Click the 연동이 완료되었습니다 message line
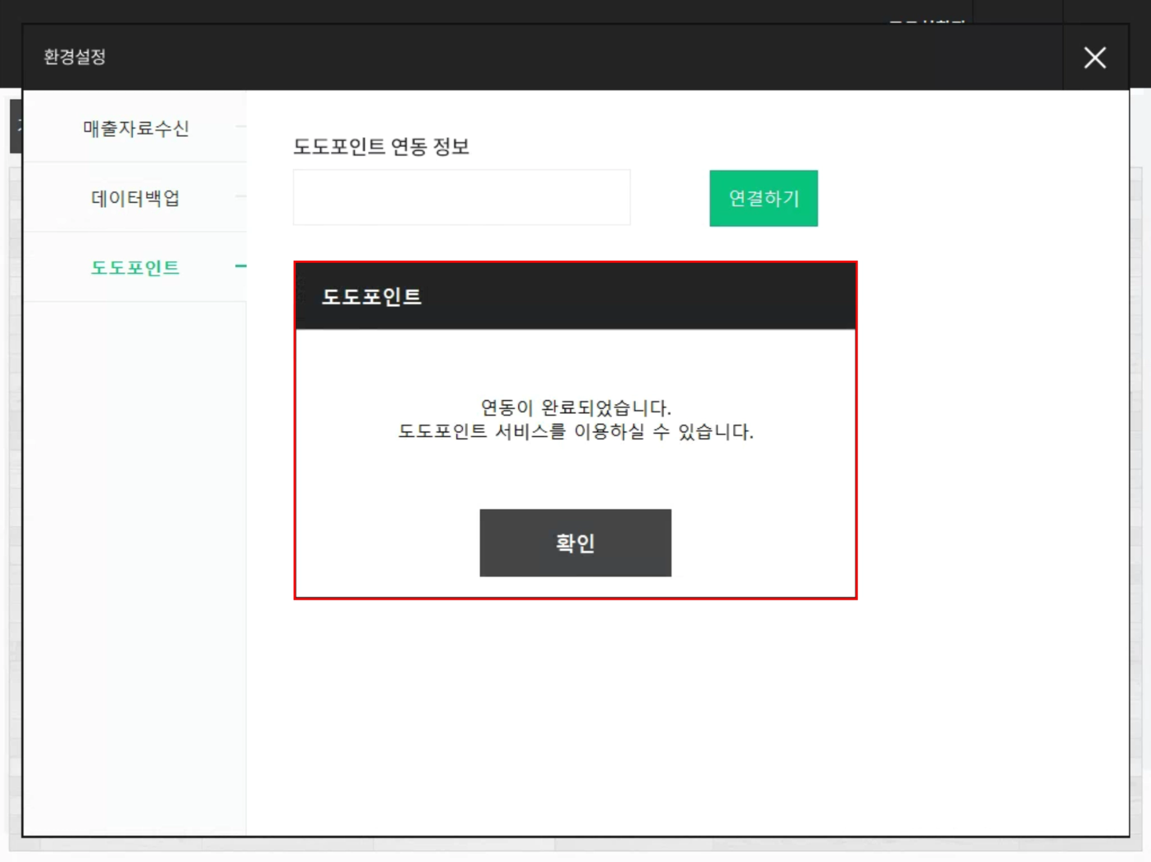Image resolution: width=1151 pixels, height=862 pixels. [575, 408]
